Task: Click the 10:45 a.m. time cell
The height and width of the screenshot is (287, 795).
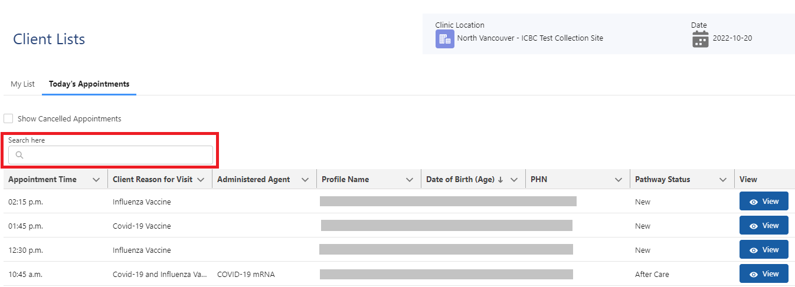Action: click(25, 275)
